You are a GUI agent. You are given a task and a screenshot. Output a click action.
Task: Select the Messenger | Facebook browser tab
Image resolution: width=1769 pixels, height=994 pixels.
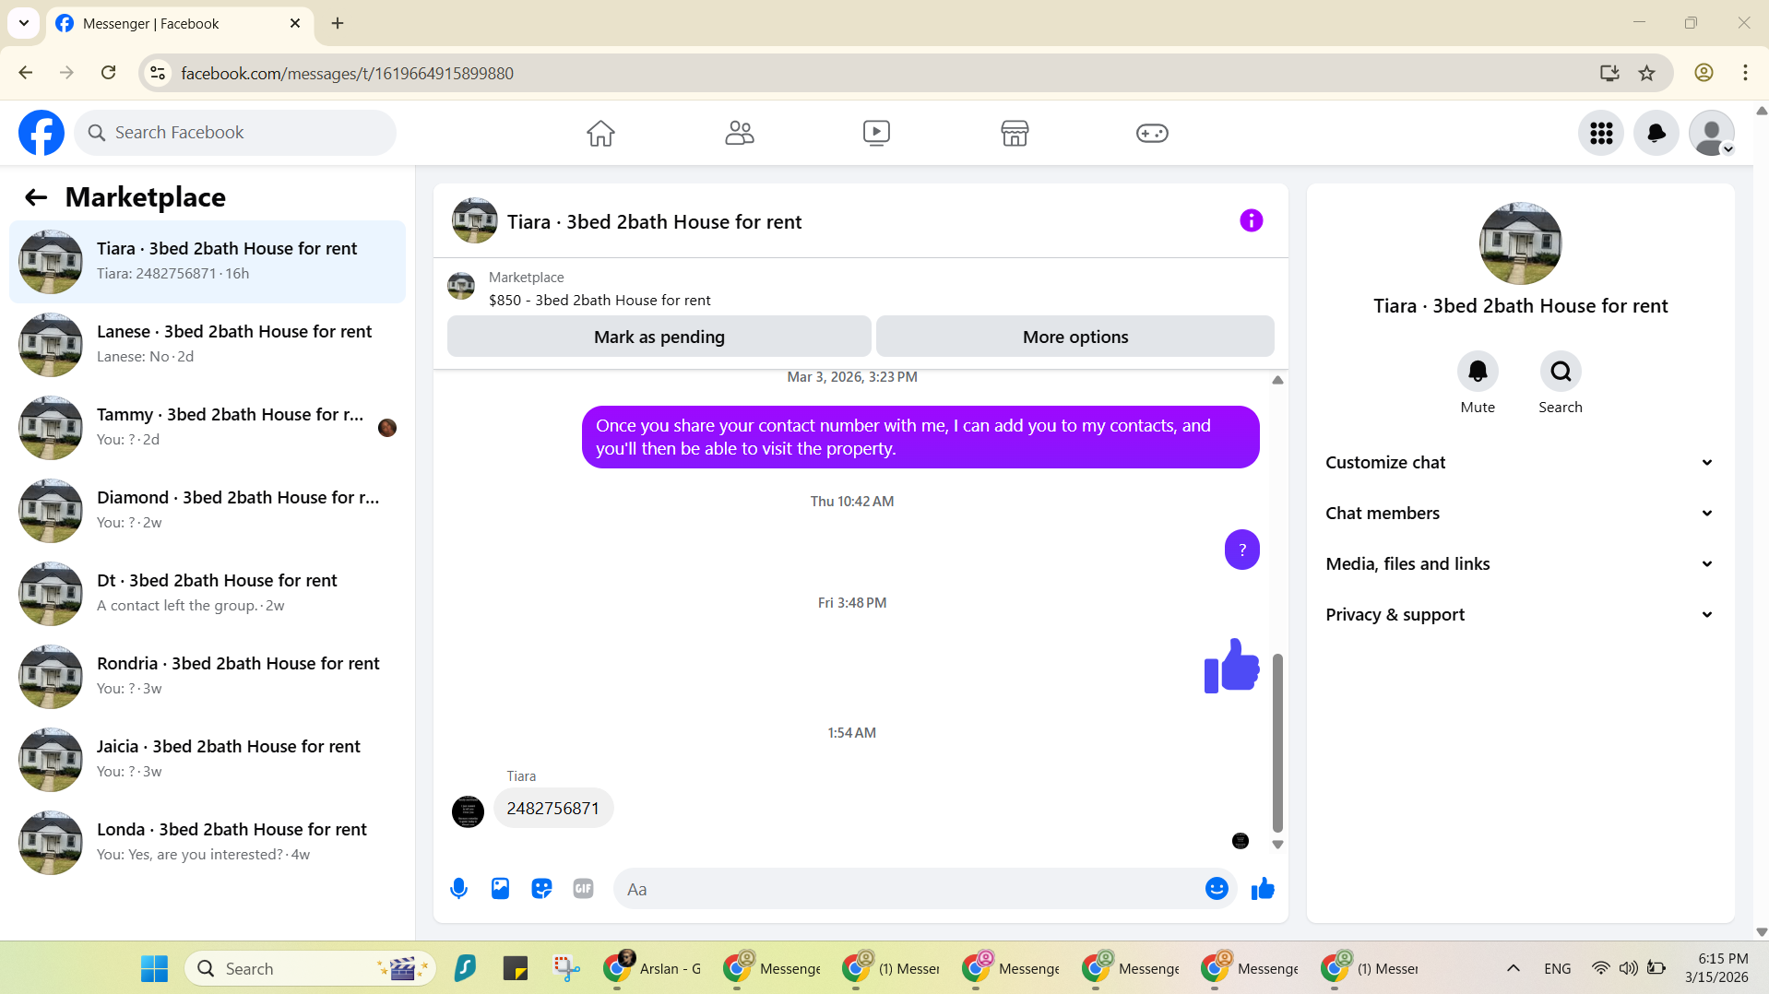coord(178,24)
